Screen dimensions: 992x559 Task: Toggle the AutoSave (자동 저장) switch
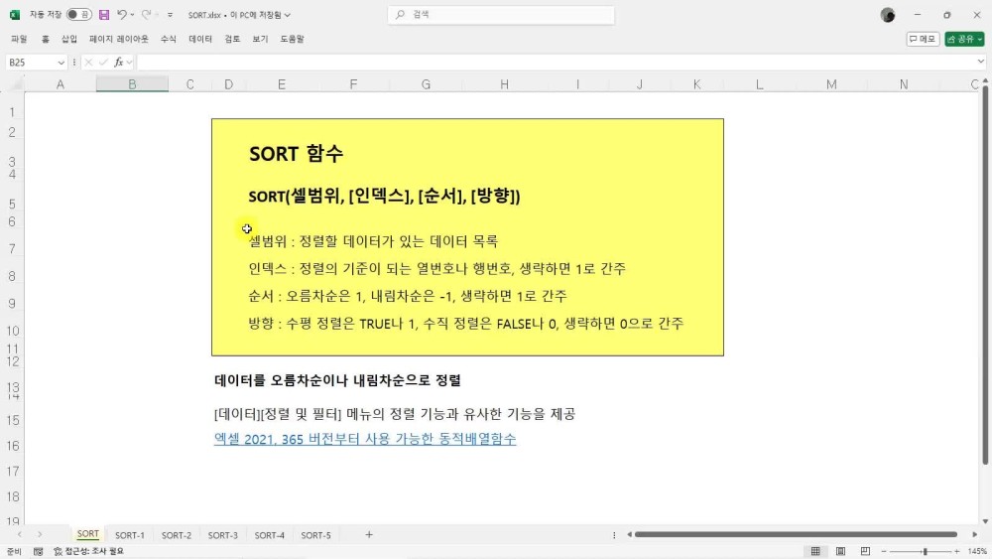coord(78,15)
